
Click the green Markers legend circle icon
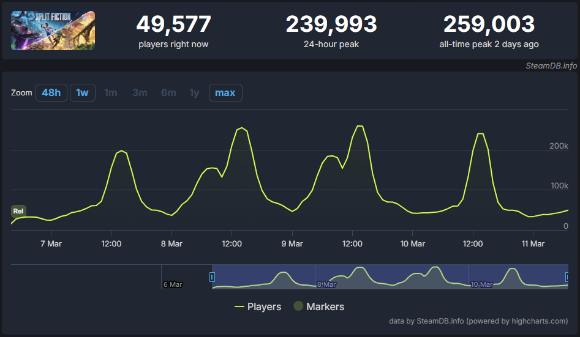point(298,306)
